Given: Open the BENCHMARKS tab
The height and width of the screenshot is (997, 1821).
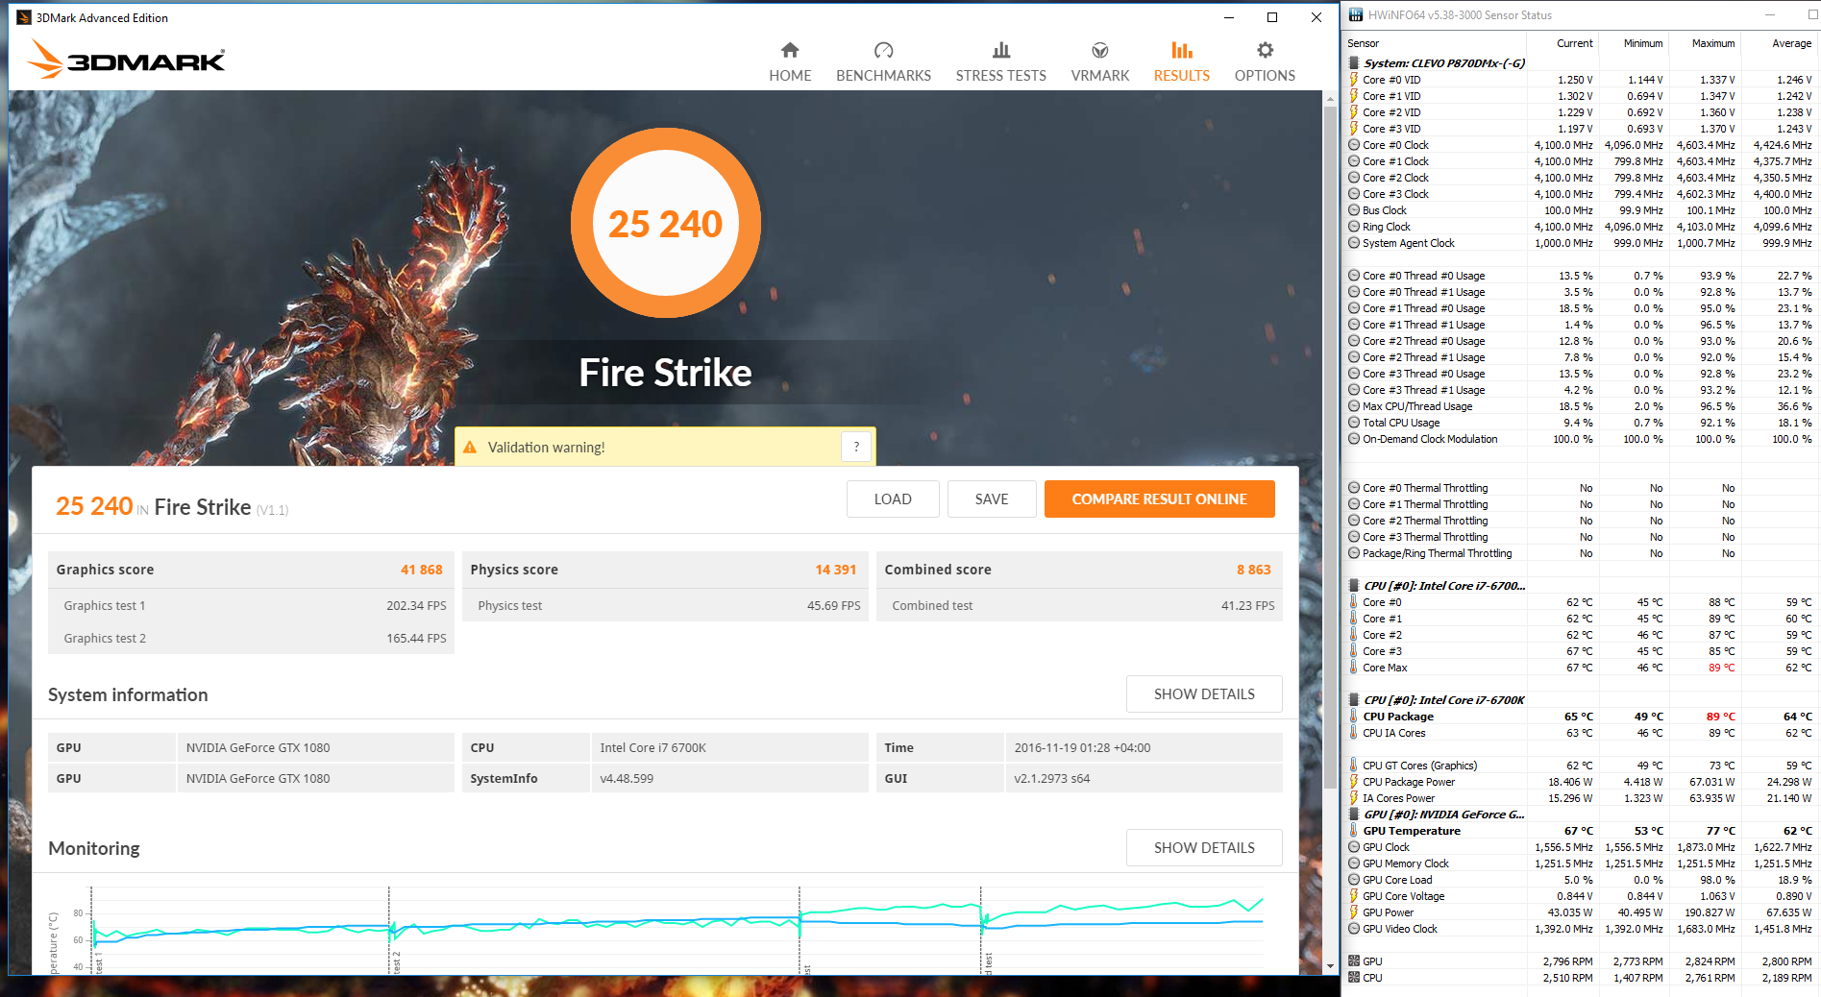Looking at the screenshot, I should 883,62.
